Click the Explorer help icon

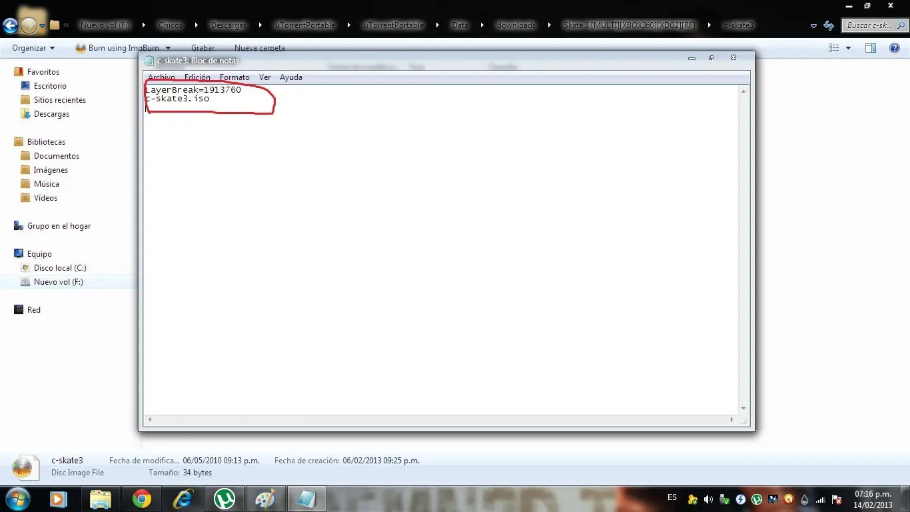[x=895, y=48]
